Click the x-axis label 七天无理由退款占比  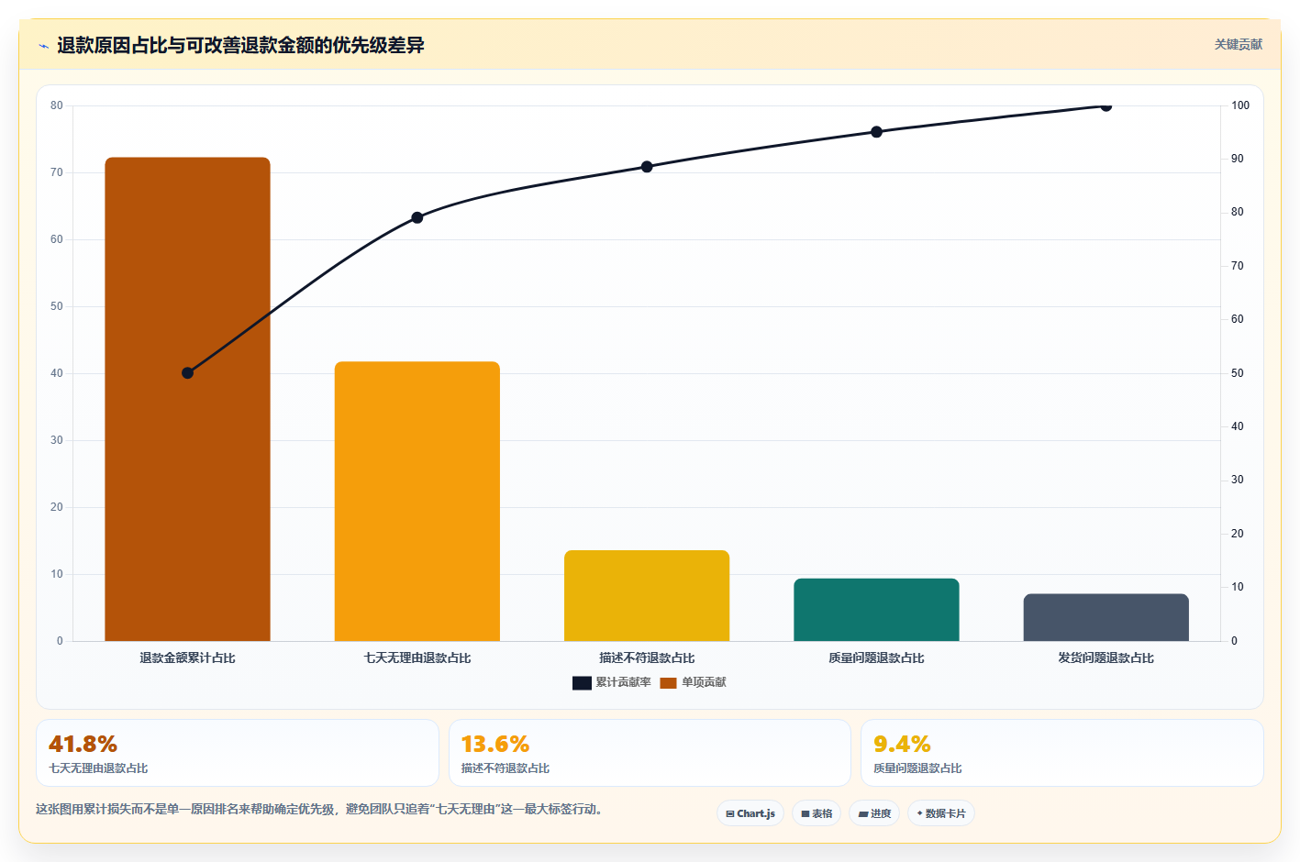click(x=417, y=658)
